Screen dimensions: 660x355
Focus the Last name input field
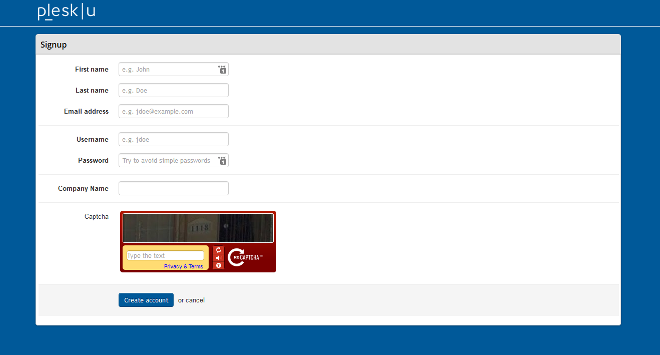[174, 90]
